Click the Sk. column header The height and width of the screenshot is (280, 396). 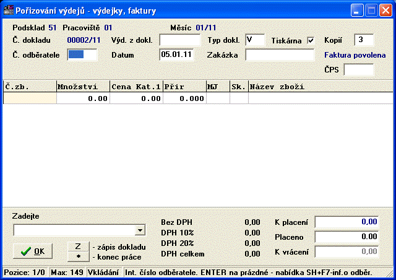click(x=239, y=87)
